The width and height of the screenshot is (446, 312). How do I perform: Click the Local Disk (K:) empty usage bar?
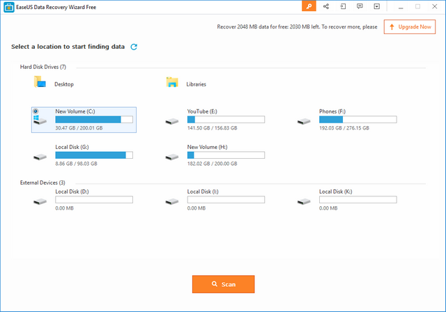point(357,199)
